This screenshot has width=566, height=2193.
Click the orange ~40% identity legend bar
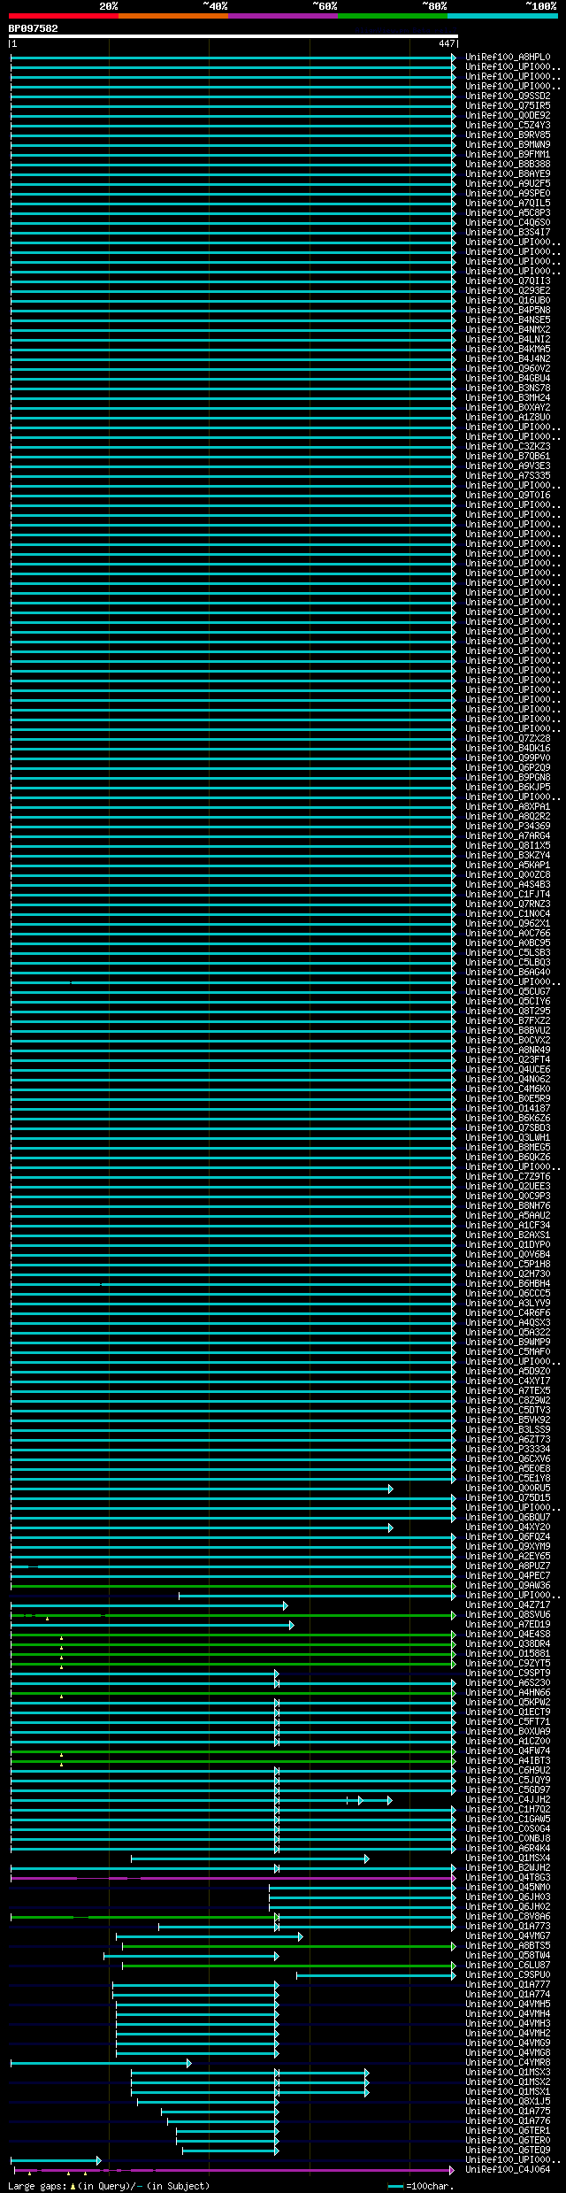click(x=173, y=16)
